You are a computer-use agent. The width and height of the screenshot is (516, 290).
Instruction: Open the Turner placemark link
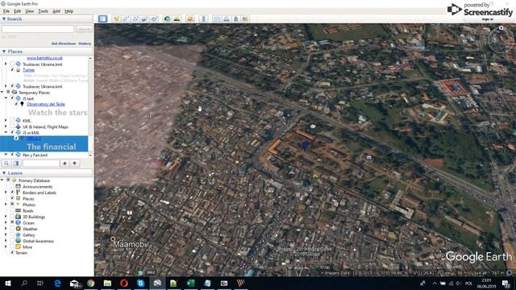tap(29, 70)
